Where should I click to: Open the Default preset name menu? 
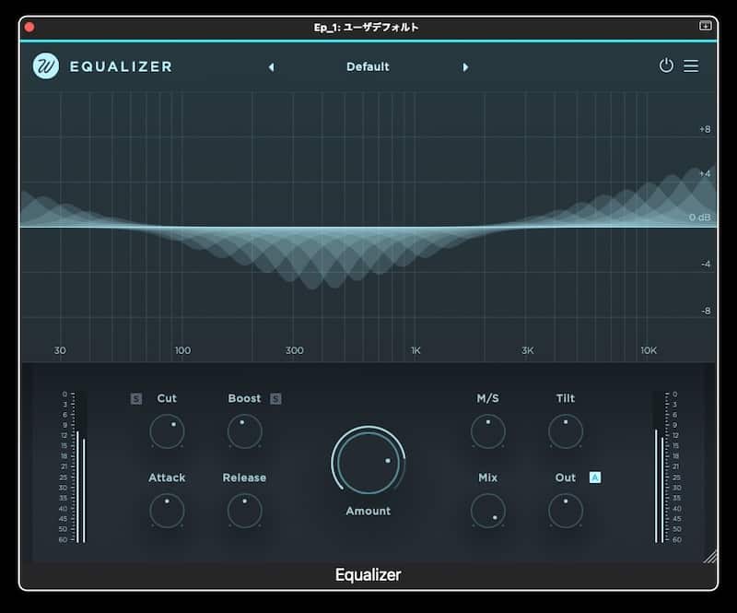[368, 66]
